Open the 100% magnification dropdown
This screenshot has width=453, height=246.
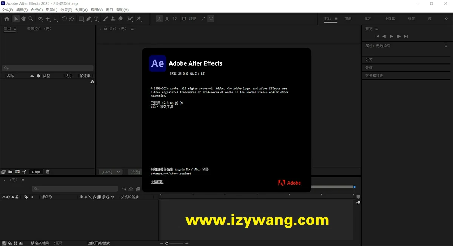(110, 172)
